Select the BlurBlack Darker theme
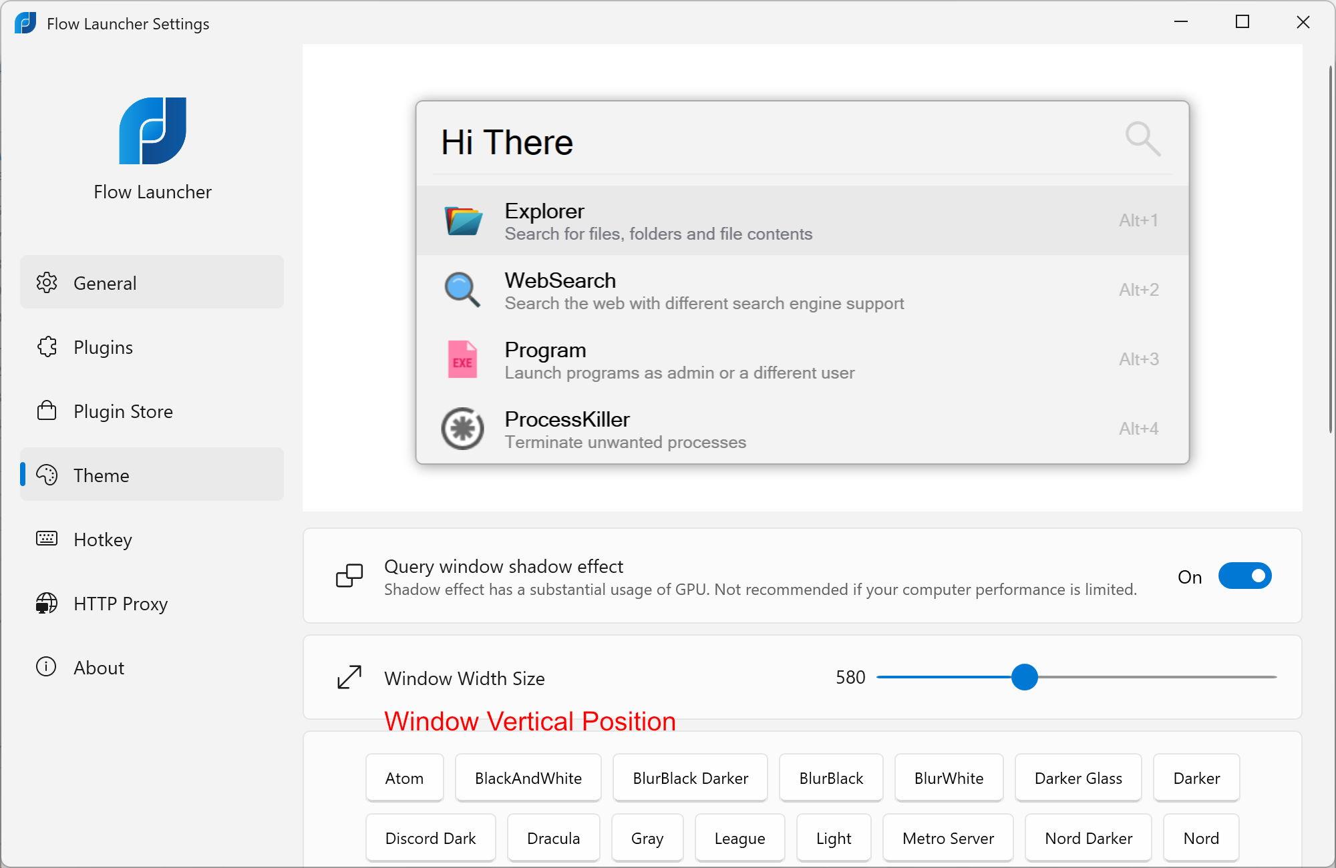 [690, 778]
